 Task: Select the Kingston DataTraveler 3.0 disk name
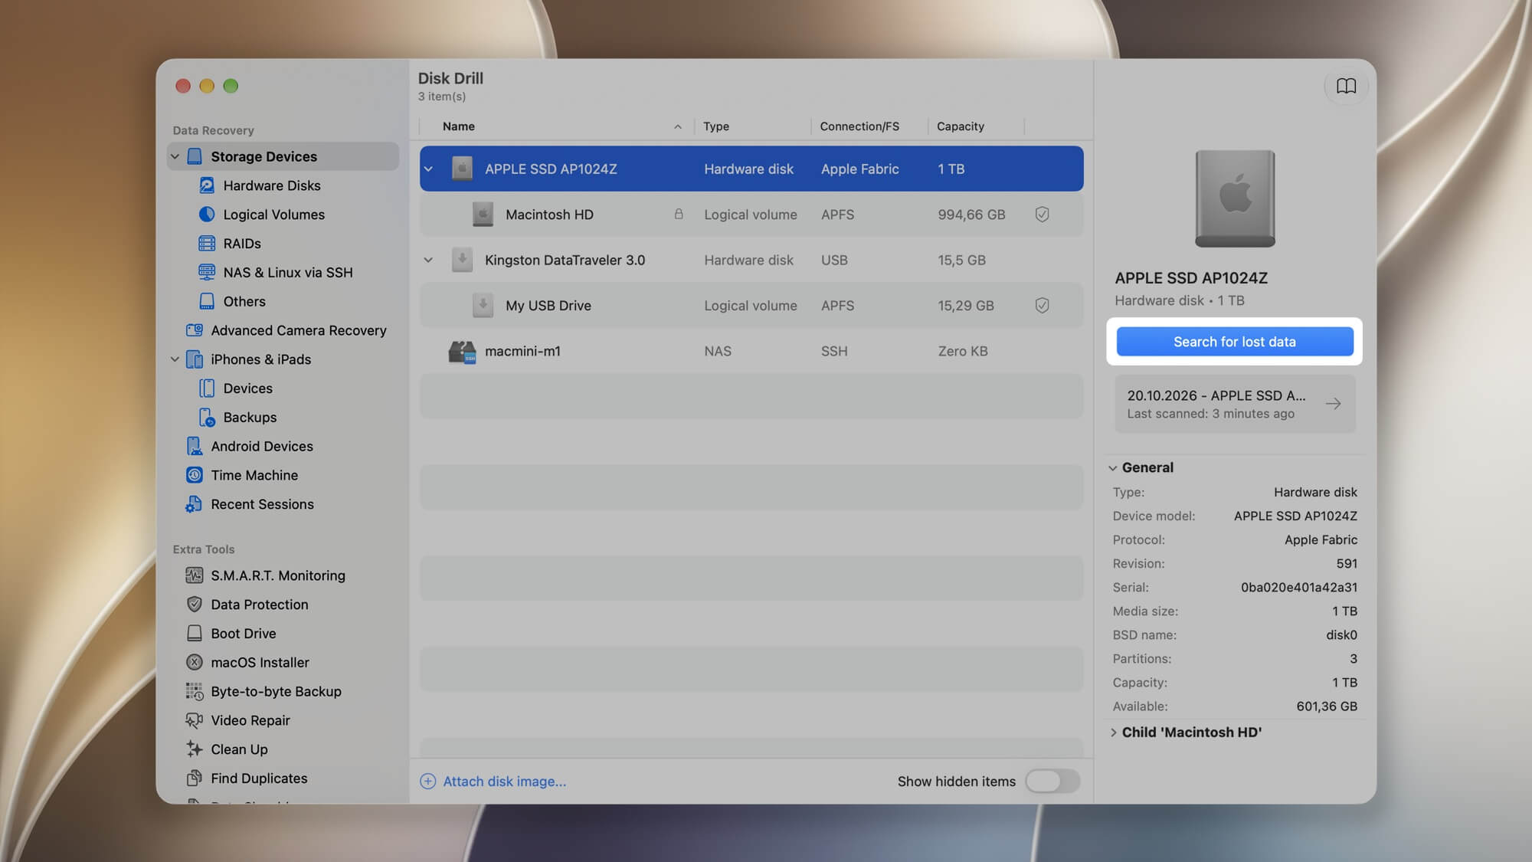pyautogui.click(x=565, y=261)
